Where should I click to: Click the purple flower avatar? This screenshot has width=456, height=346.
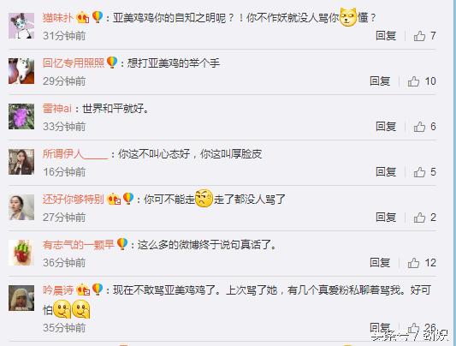[x=21, y=116]
